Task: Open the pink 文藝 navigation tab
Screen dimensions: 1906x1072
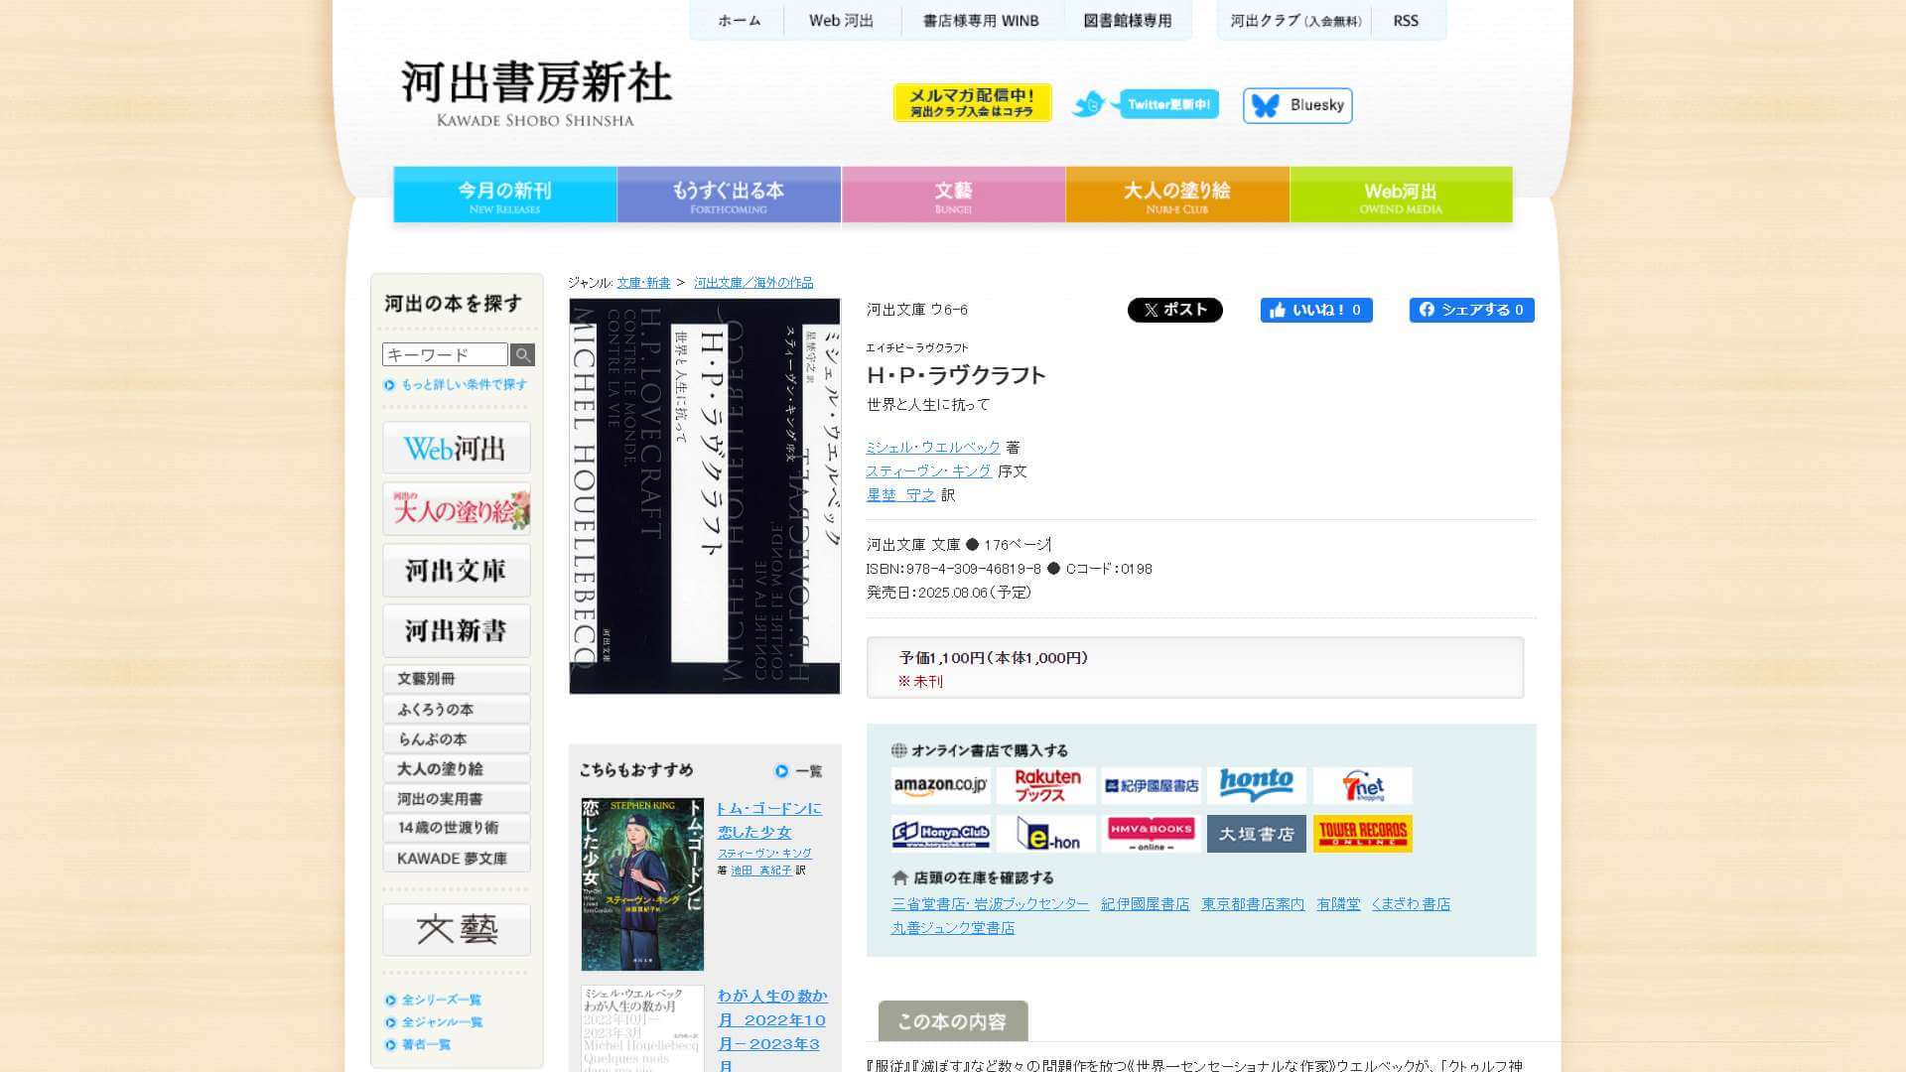Action: pyautogui.click(x=953, y=195)
